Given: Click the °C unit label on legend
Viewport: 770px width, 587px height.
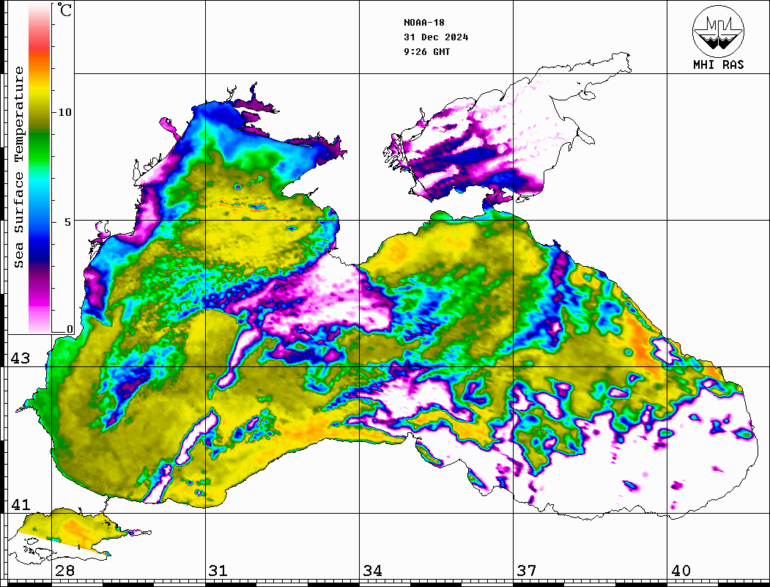Looking at the screenshot, I should click(64, 10).
